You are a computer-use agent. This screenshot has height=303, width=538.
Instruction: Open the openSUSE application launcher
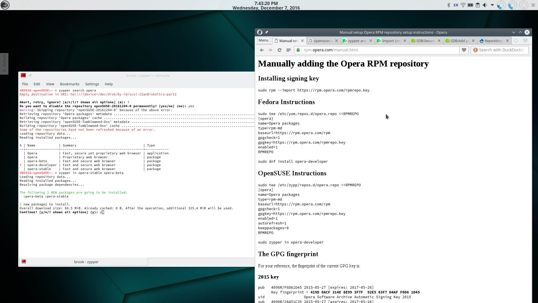click(x=5, y=5)
